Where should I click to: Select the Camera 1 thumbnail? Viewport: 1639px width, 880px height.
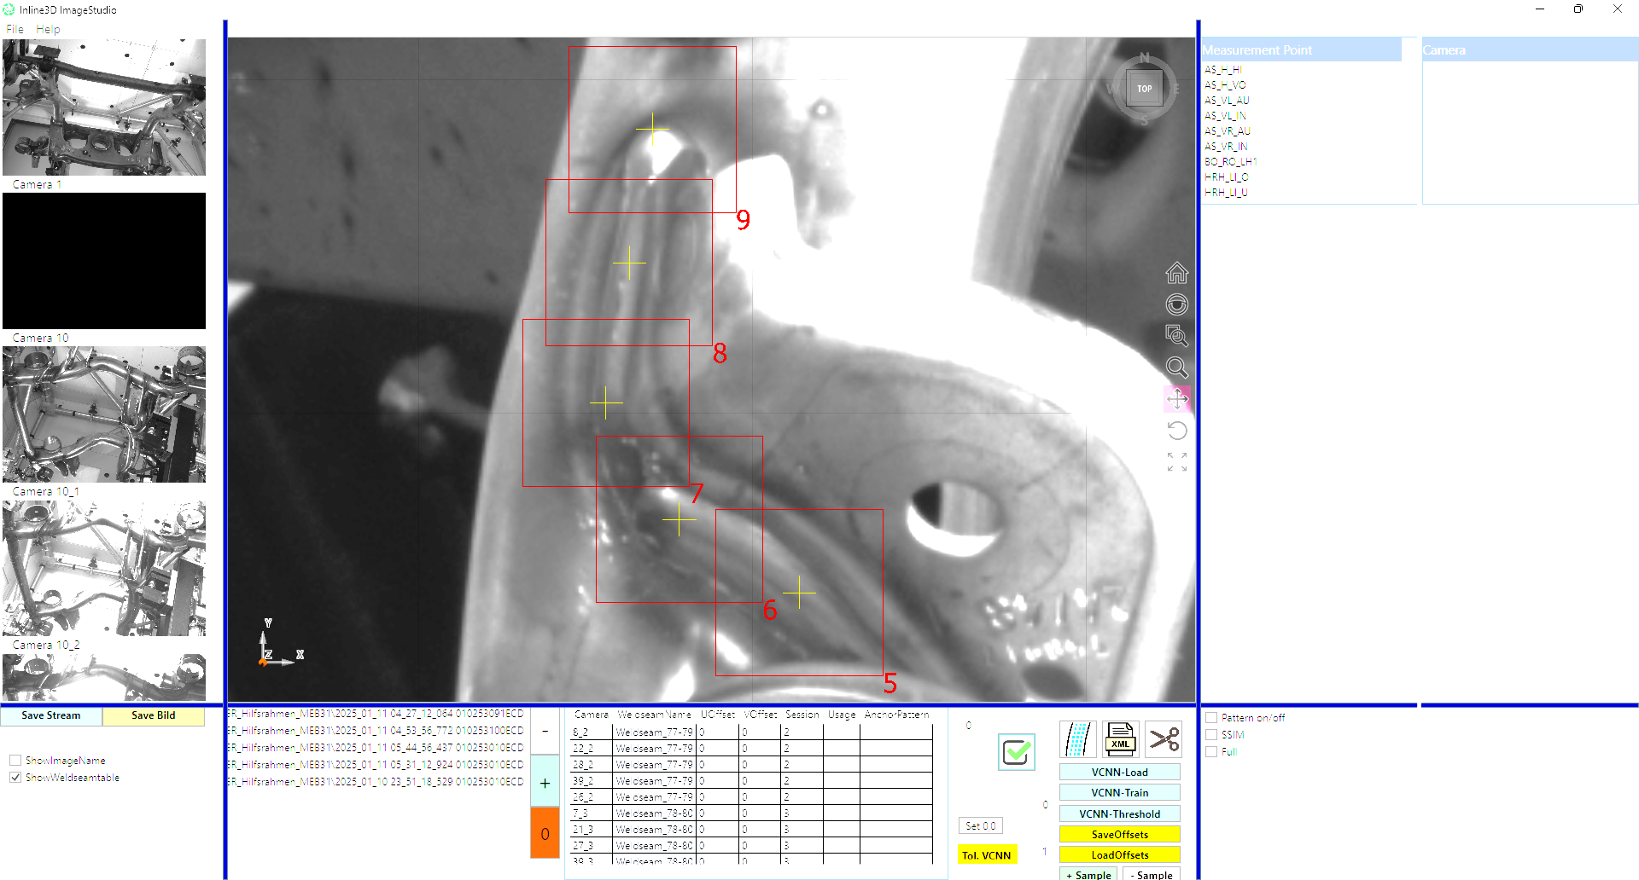click(104, 107)
